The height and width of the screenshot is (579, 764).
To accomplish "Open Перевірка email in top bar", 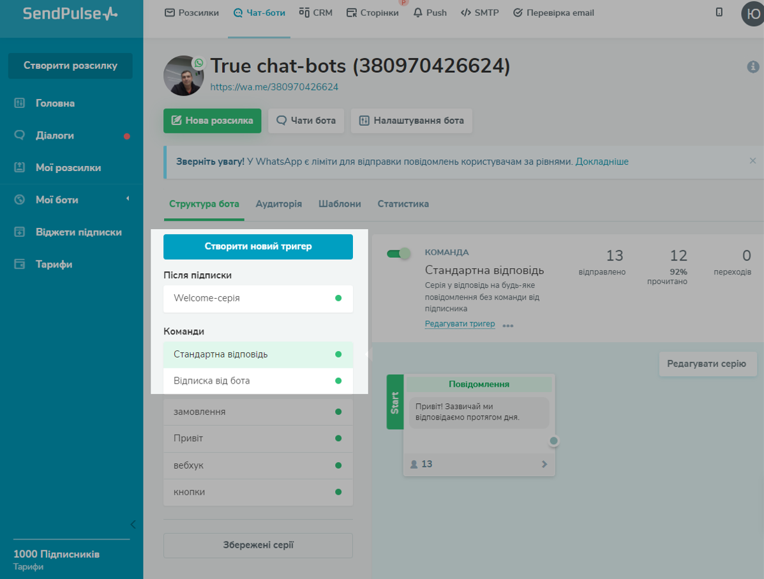I will 553,13.
